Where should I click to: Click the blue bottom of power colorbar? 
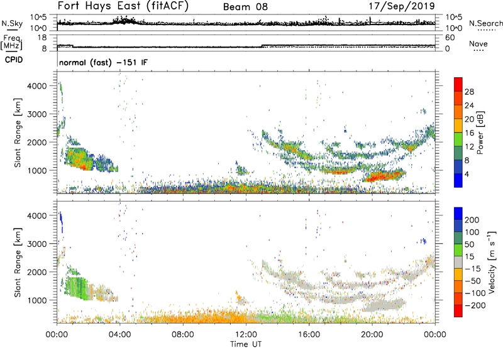(x=458, y=181)
